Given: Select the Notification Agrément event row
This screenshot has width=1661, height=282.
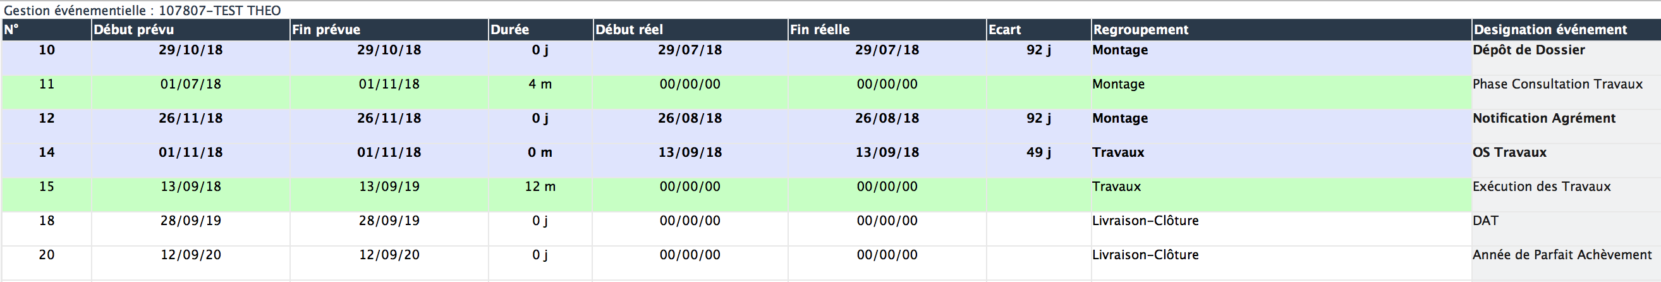Looking at the screenshot, I should pyautogui.click(x=830, y=126).
